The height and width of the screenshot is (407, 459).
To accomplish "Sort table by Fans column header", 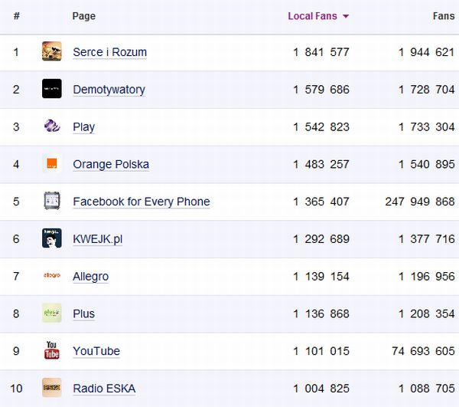I will pyautogui.click(x=444, y=16).
